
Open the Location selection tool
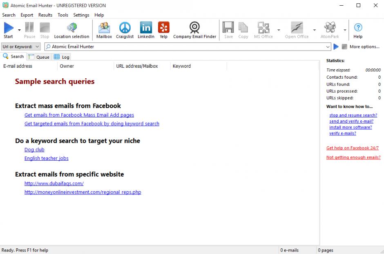[x=71, y=30]
